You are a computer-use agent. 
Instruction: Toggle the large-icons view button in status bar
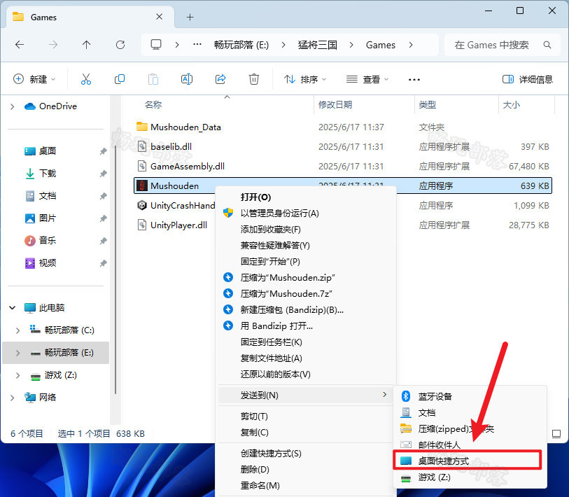556,433
